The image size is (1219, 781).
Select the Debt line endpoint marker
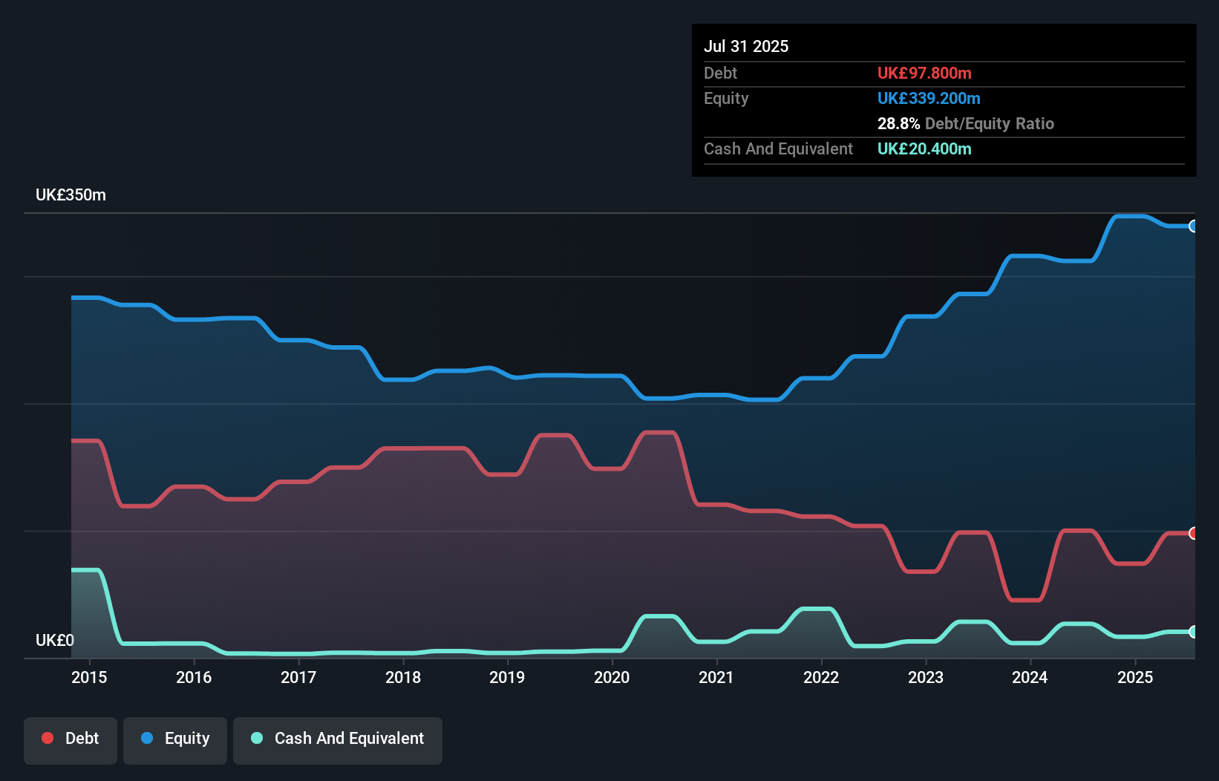(1193, 533)
